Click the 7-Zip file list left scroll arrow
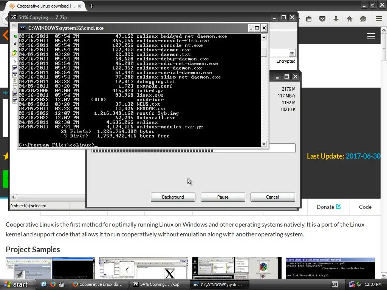Viewport: 387px width, 290px height. 14,197
